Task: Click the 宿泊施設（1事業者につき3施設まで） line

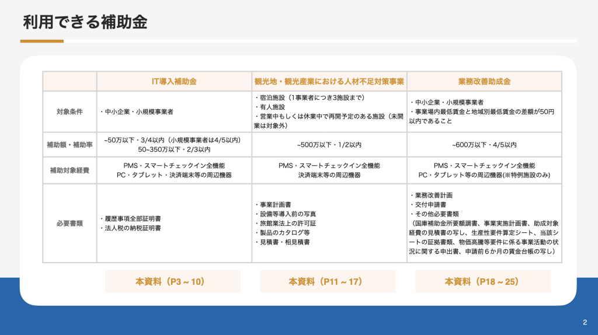Action: coord(310,98)
